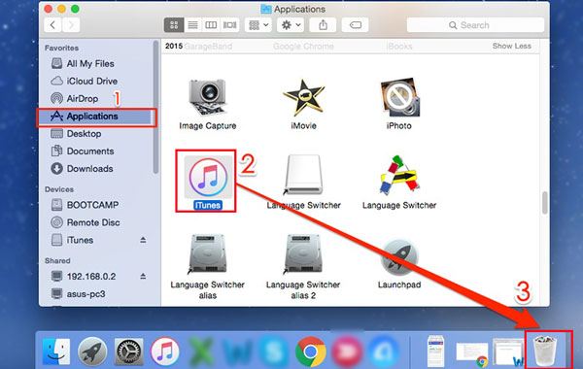Click the minimized Word window in Dock
583x369 pixels.
[x=508, y=352]
